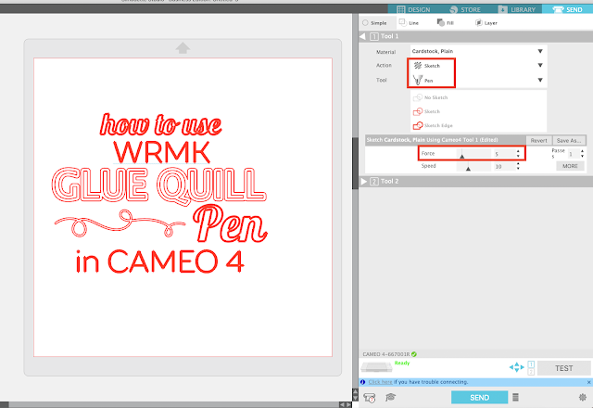Click the blue SEND button
Image resolution: width=593 pixels, height=408 pixels.
479,398
